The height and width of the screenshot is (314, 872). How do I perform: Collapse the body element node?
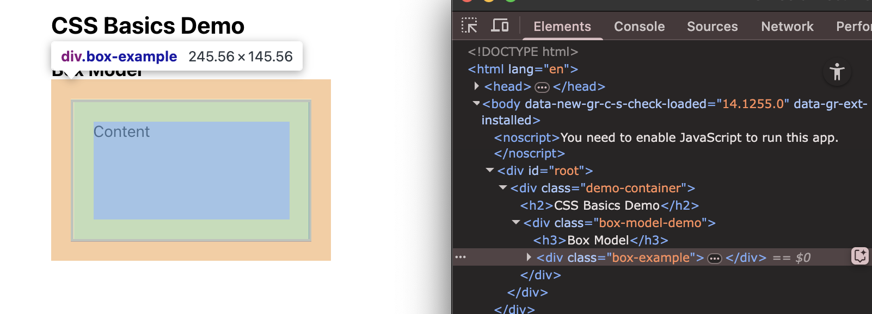[x=476, y=103]
